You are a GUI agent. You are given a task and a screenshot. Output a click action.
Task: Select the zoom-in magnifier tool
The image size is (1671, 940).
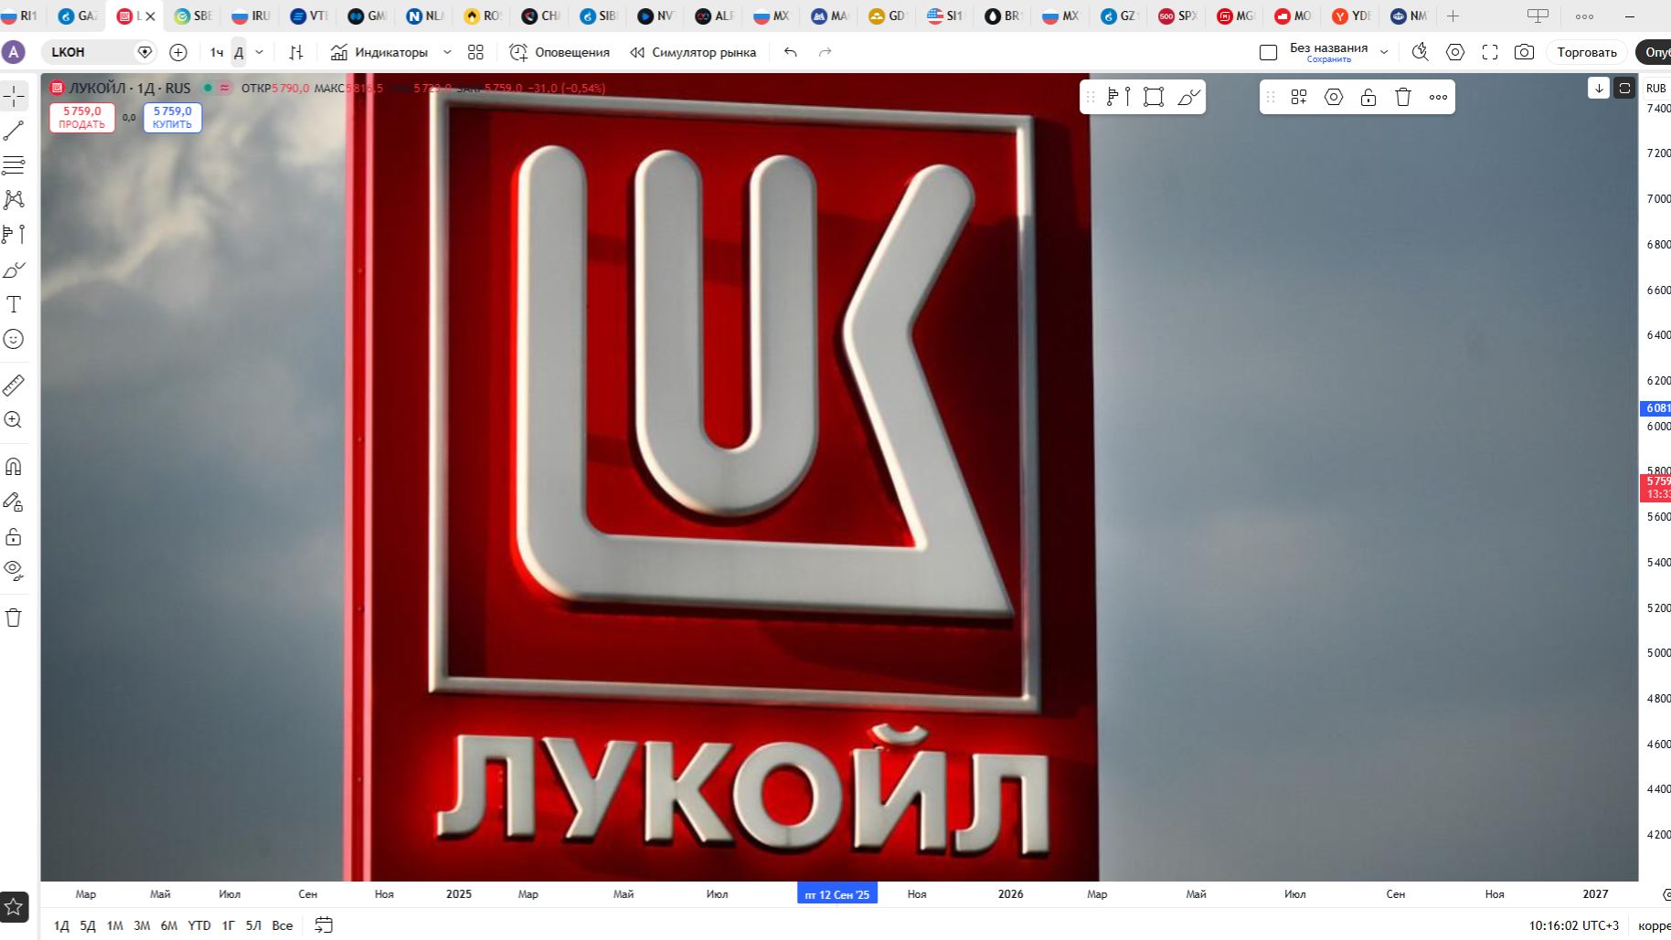tap(13, 420)
